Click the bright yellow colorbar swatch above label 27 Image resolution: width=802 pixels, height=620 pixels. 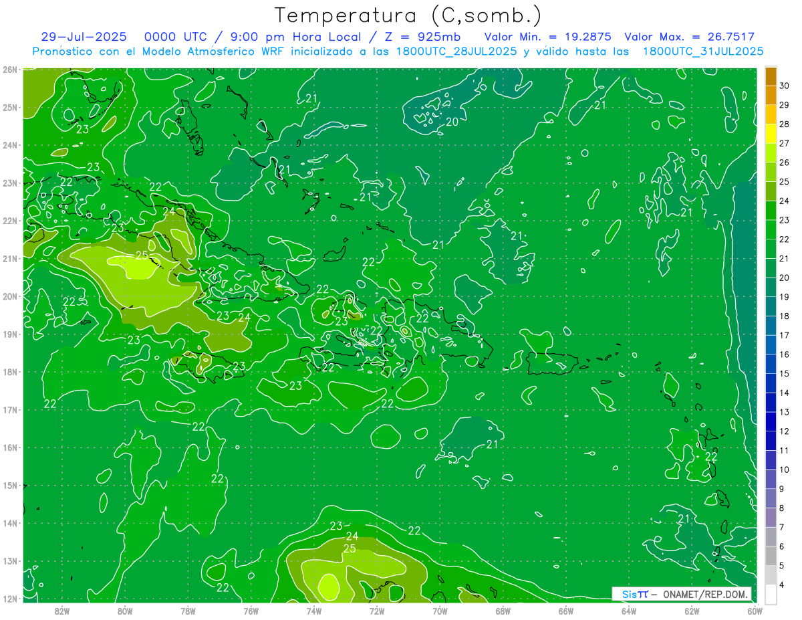coord(771,133)
